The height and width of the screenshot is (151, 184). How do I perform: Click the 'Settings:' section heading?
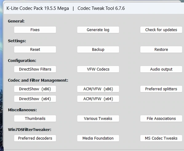tap(17, 41)
